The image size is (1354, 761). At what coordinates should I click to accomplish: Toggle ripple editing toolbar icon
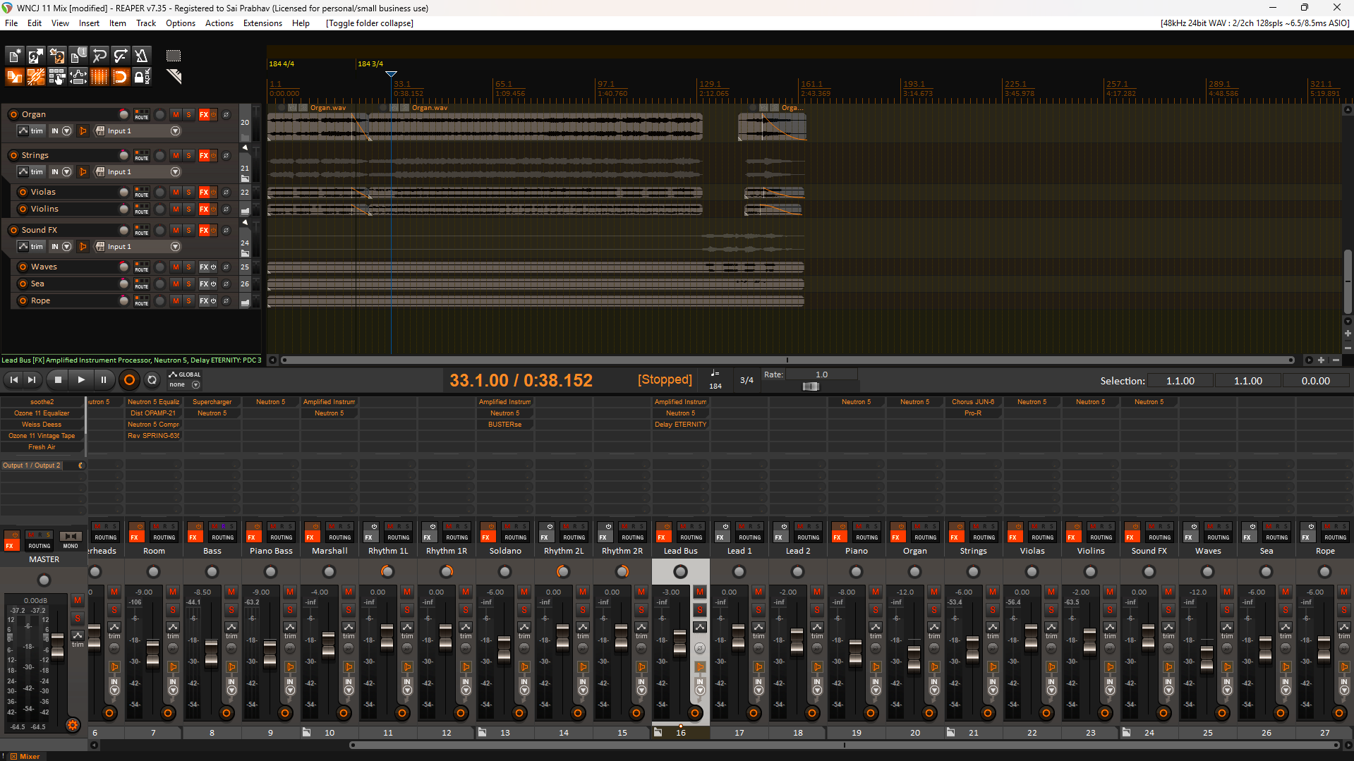(x=56, y=77)
